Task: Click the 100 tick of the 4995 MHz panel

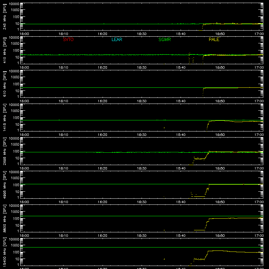Action: pyautogui.click(x=16, y=185)
